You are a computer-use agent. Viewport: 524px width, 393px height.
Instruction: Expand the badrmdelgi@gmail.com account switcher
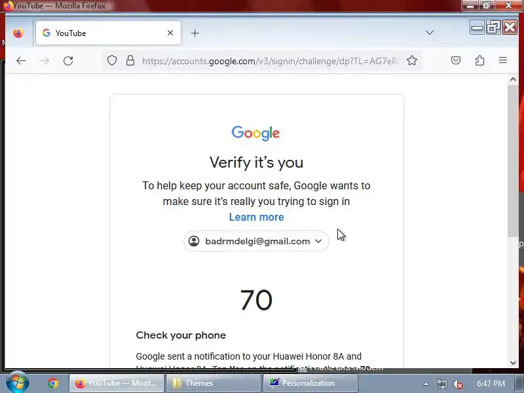point(256,241)
